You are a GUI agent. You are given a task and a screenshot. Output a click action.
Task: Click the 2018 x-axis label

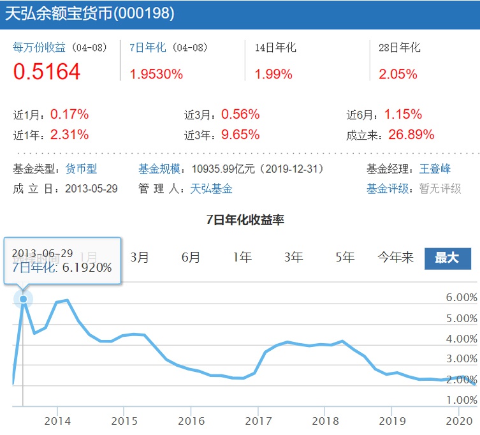(325, 421)
